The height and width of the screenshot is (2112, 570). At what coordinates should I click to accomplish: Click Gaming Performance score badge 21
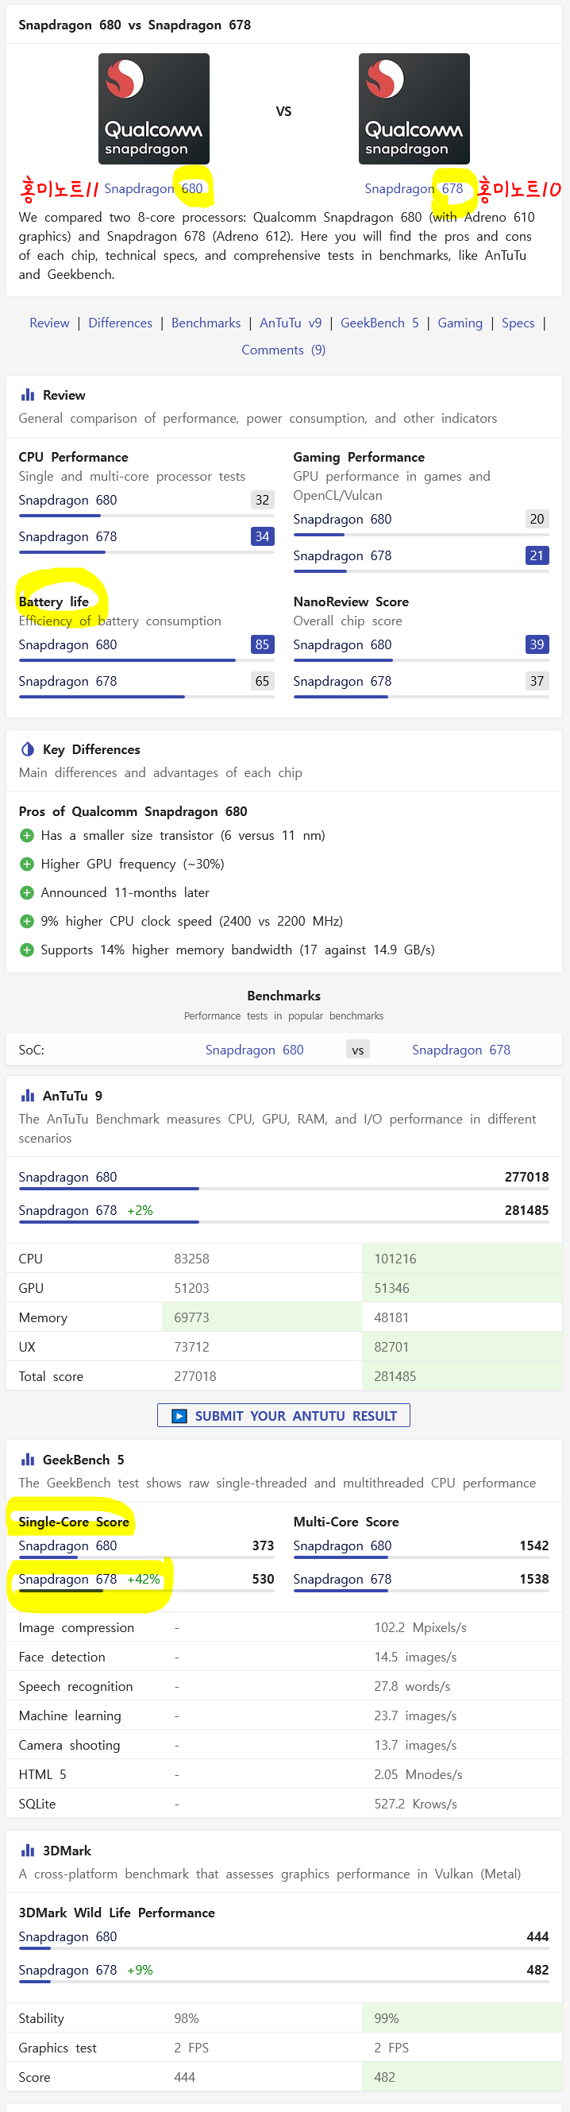pyautogui.click(x=537, y=556)
